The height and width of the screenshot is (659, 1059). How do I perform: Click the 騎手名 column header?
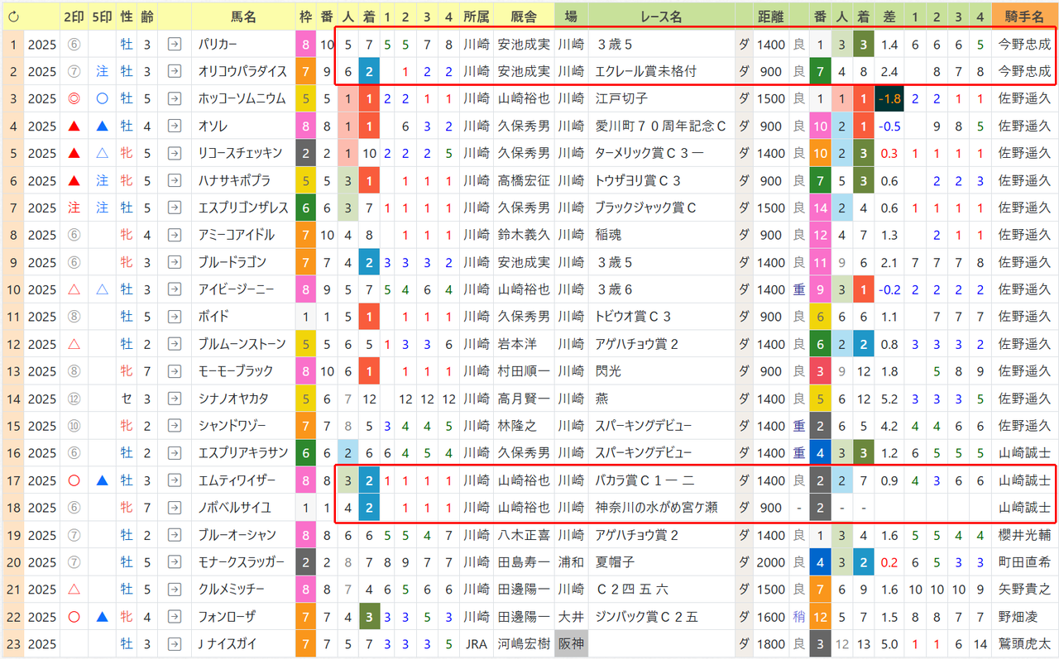coord(1025,16)
